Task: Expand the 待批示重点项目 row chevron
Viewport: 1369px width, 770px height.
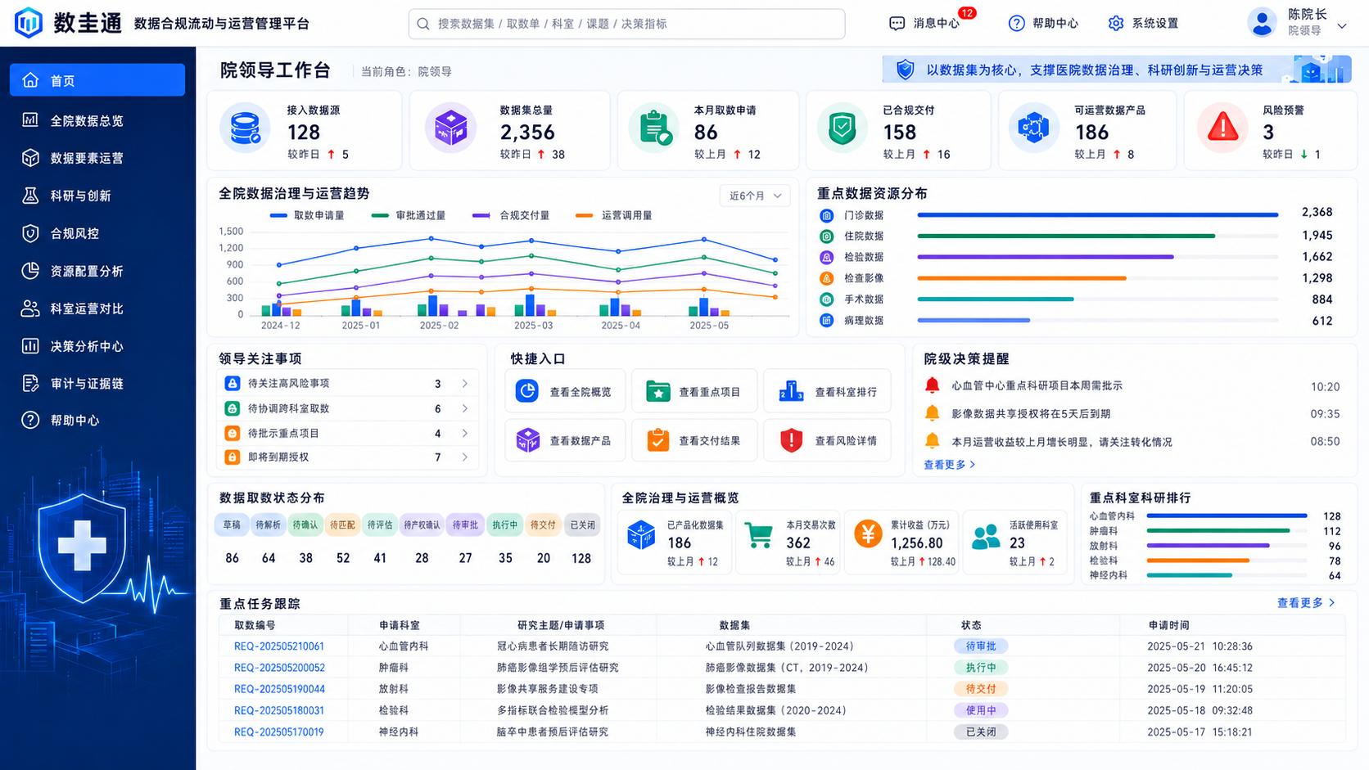Action: click(465, 433)
